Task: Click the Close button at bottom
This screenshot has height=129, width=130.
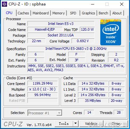Action: point(116,124)
